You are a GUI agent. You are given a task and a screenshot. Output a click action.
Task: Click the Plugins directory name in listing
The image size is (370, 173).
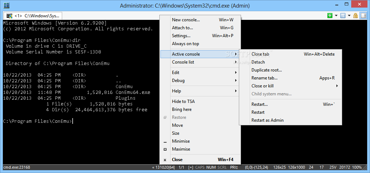pyautogui.click(x=125, y=98)
